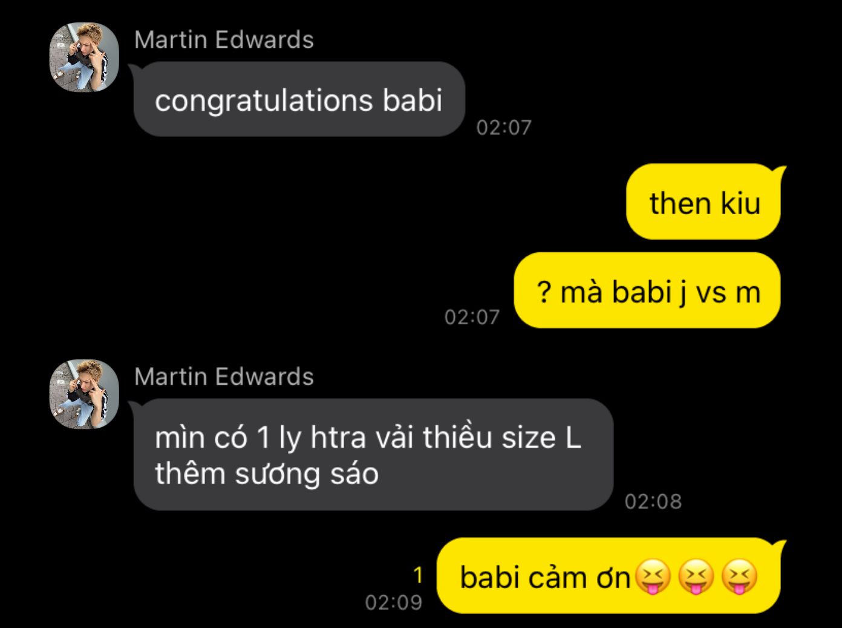Click Martin Edwards name above "congratulations babi"

click(x=224, y=40)
